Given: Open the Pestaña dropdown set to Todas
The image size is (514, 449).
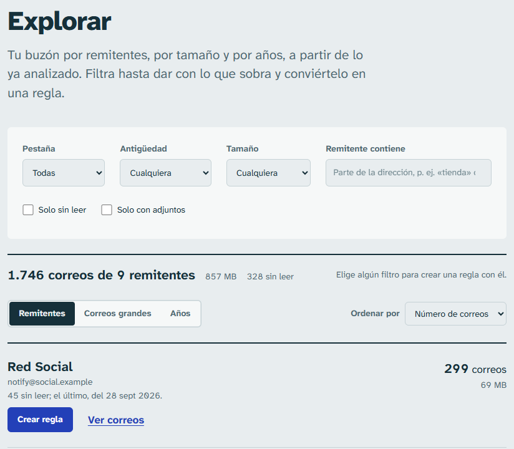Looking at the screenshot, I should 63,173.
